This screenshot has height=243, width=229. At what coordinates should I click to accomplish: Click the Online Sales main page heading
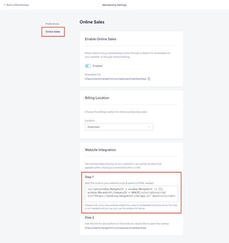pyautogui.click(x=92, y=22)
